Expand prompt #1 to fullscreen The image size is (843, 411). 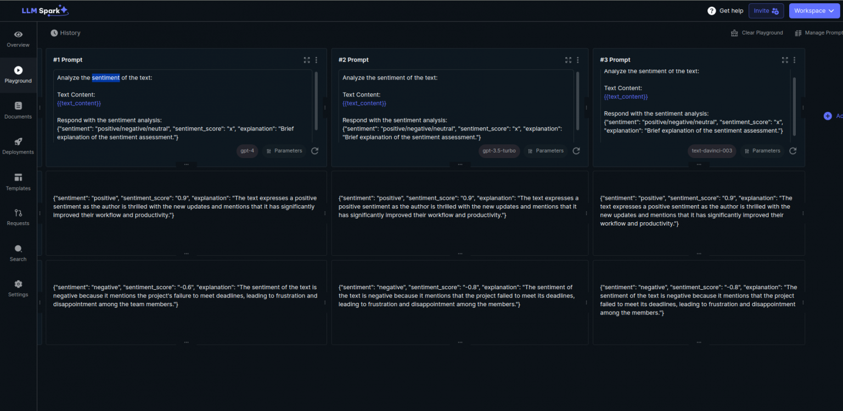tap(307, 60)
